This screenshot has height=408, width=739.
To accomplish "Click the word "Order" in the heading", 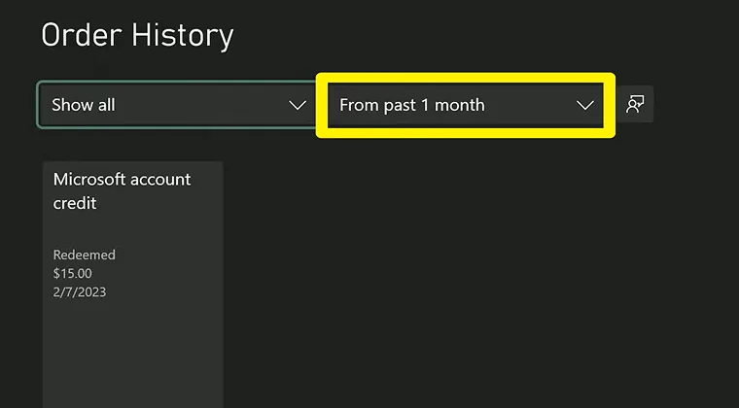I will pyautogui.click(x=82, y=35).
